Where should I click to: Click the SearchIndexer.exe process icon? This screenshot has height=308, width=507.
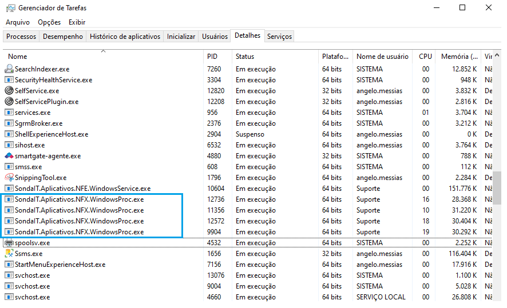9,69
